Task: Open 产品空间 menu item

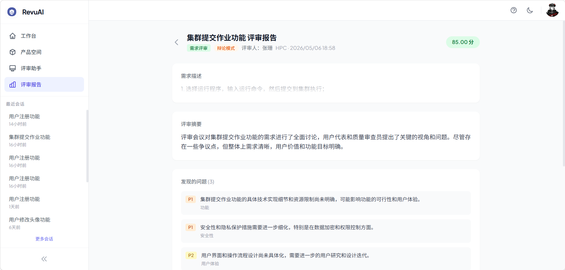Action: tap(44, 52)
